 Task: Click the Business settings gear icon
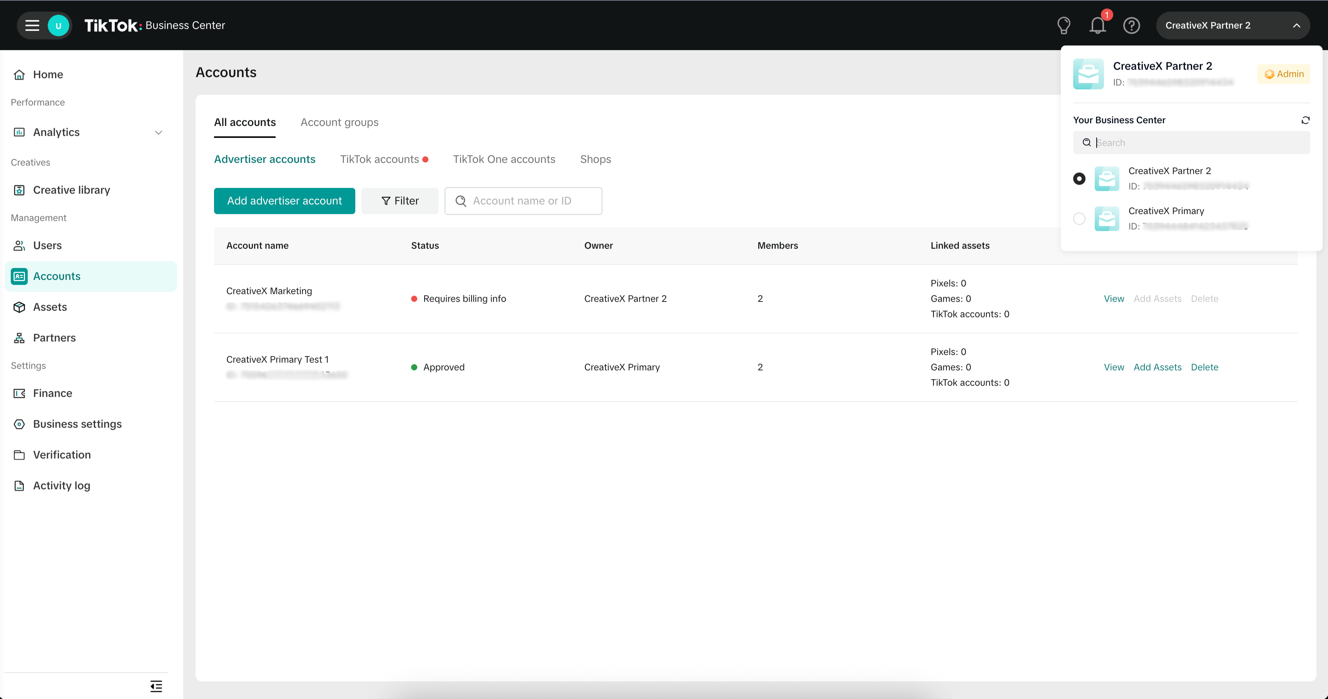point(19,424)
